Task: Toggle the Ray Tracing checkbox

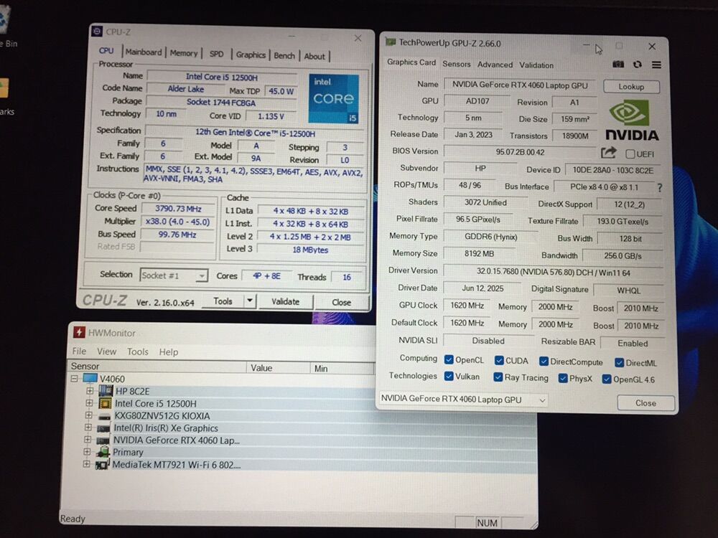Action: [x=498, y=377]
